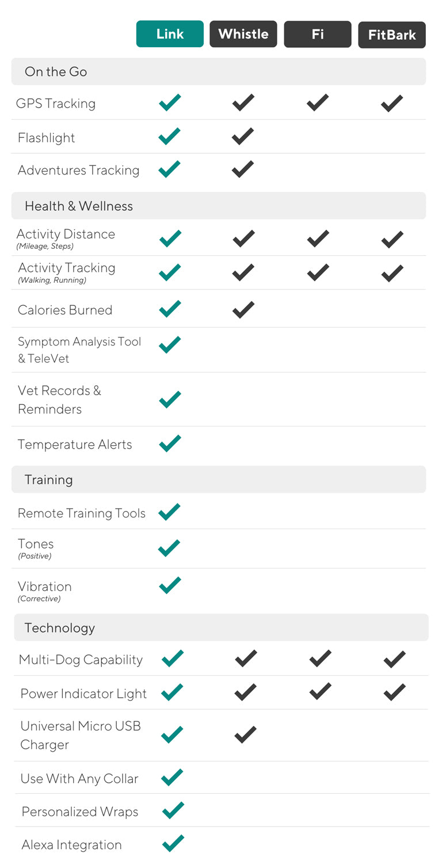
Task: Click Whistle's Flashlight checkmark
Action: tap(243, 137)
